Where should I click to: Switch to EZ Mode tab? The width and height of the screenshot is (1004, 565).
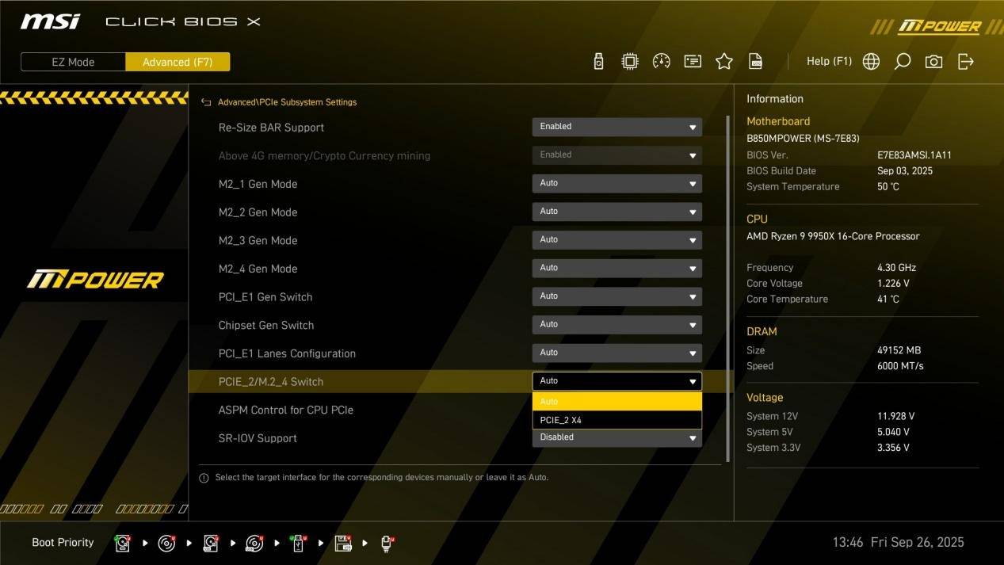click(73, 62)
